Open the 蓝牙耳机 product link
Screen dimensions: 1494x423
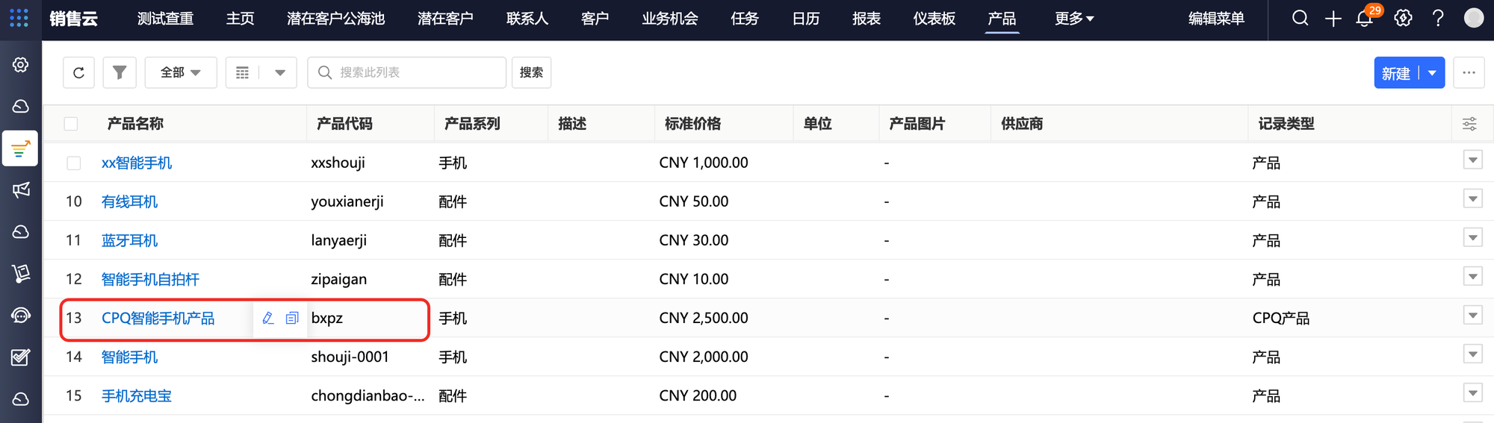[130, 240]
